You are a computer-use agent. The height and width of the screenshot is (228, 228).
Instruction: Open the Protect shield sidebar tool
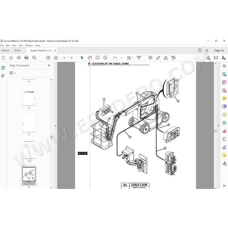point(224,139)
